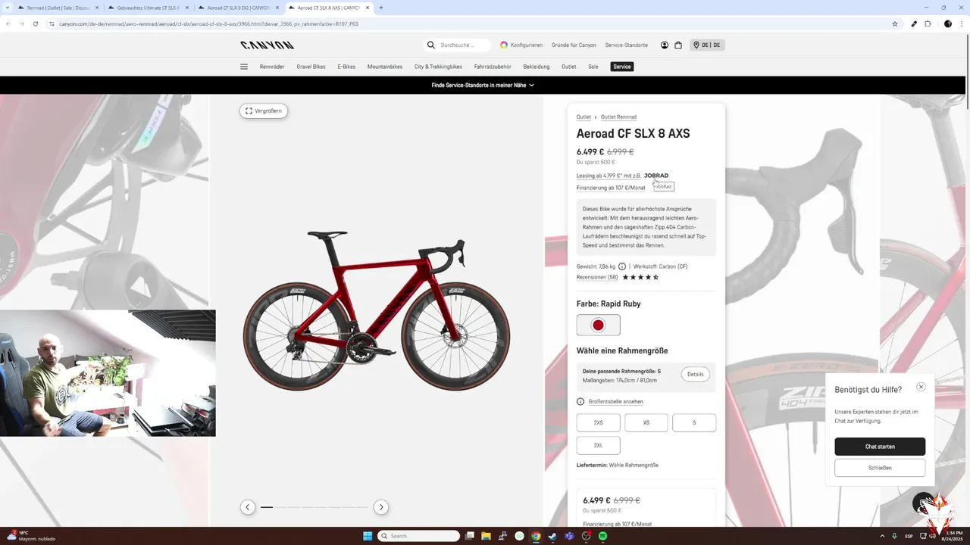Switch to Gebrauchtes Ultimate CF SLX tab
The width and height of the screenshot is (970, 545).
(148, 8)
